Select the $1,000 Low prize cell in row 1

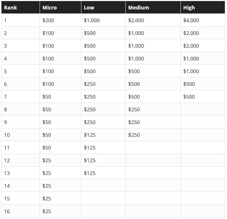[104, 20]
